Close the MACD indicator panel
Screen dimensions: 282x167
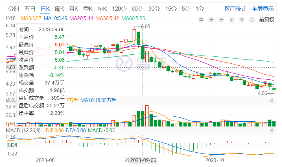(272, 130)
